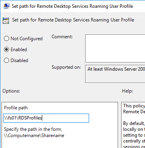Viewport: 145px width, 148px height.
Task: Click the Supported on label
Action: (66, 67)
